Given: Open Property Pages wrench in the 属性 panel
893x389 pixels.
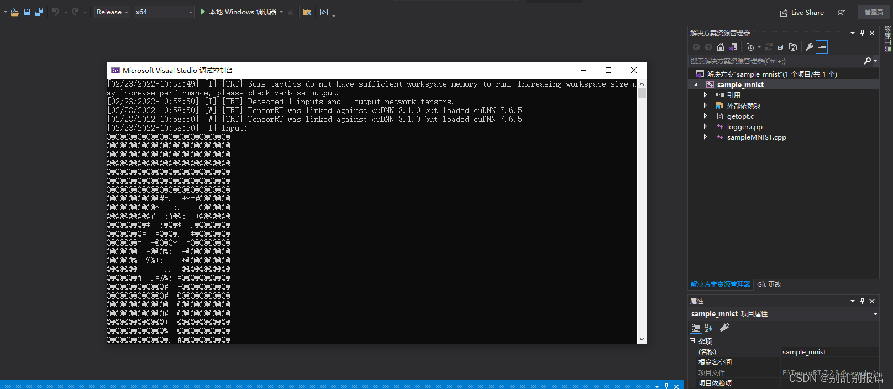Looking at the screenshot, I should (724, 328).
